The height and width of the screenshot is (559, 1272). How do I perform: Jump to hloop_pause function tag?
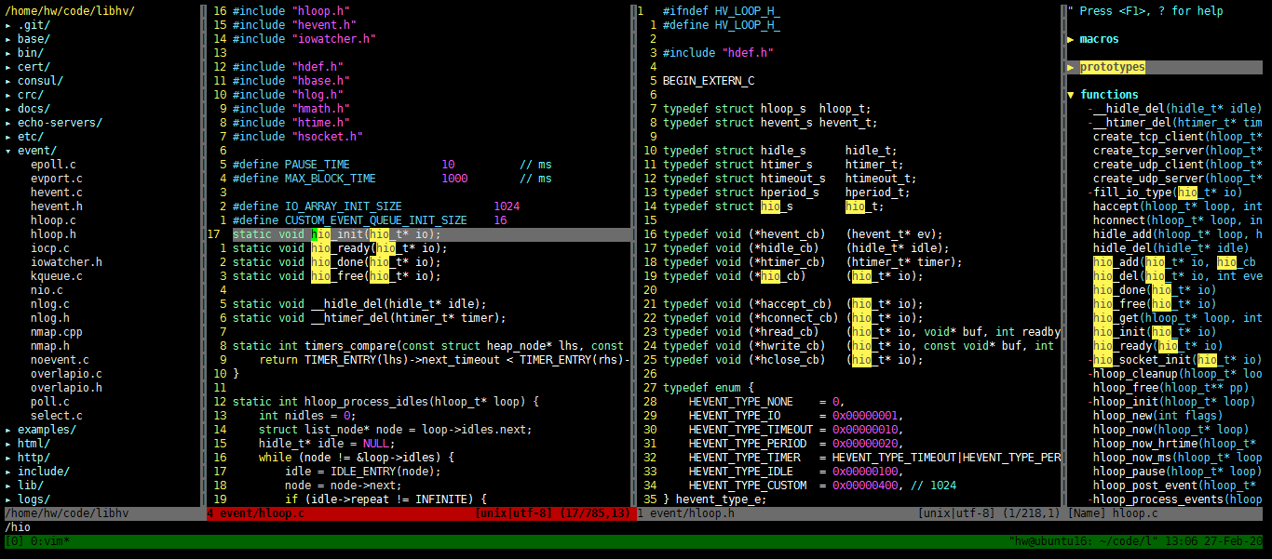(1178, 472)
